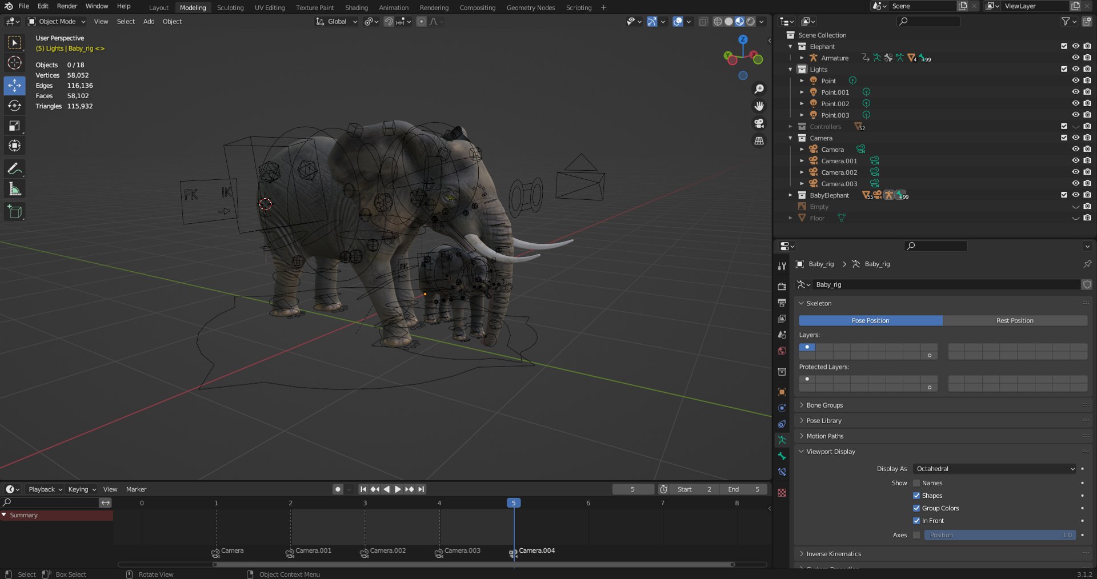The height and width of the screenshot is (579, 1097).
Task: Click the Select Box tool
Action: click(x=15, y=43)
